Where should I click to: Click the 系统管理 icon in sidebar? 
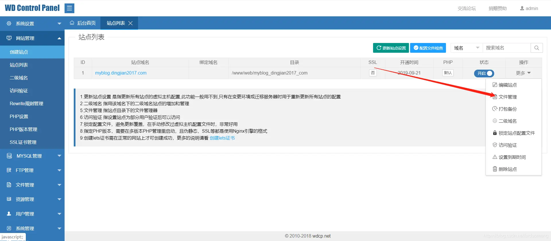click(9, 228)
